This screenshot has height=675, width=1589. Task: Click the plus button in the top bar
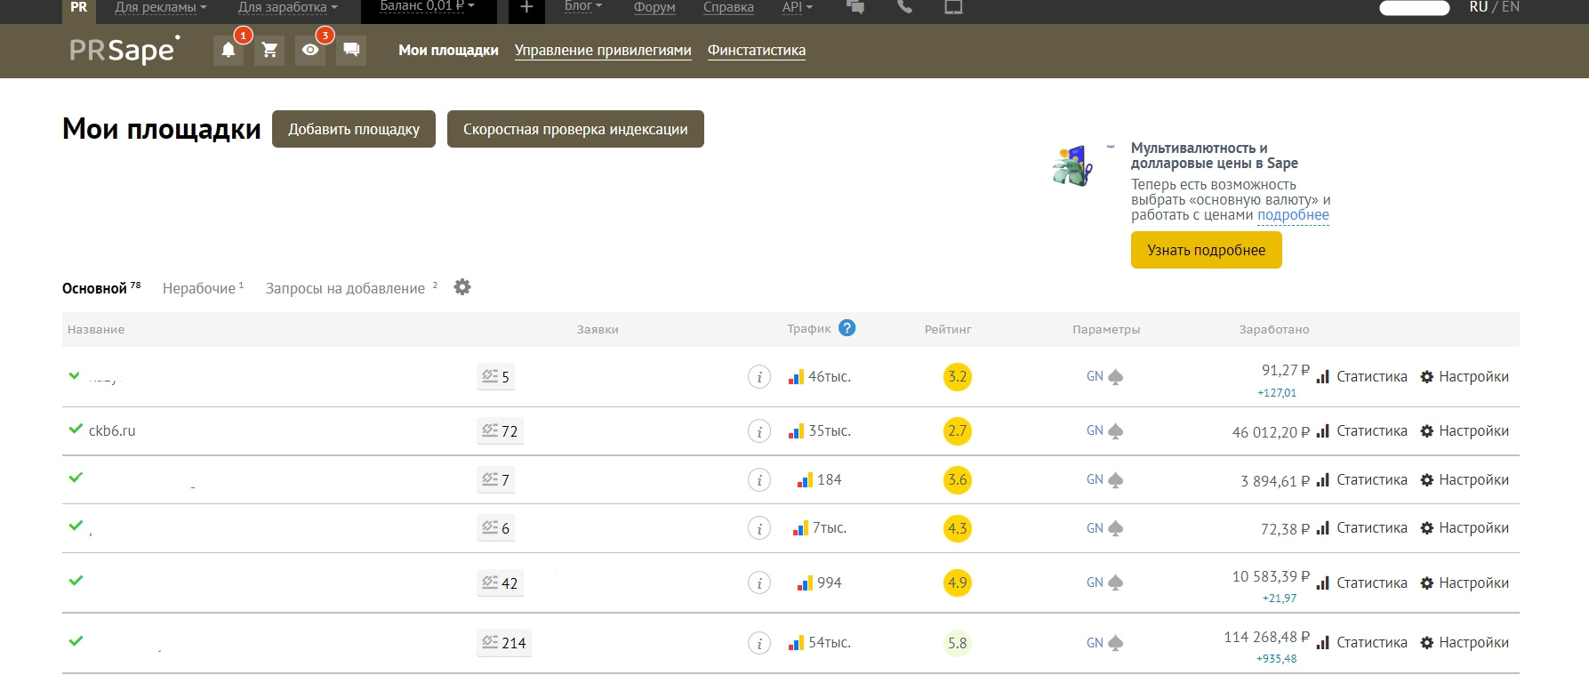tap(526, 8)
